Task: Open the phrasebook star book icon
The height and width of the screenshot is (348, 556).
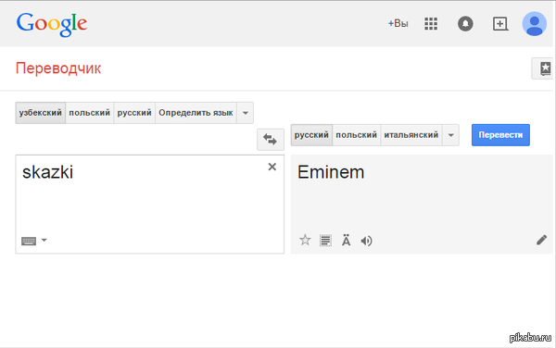Action: (544, 68)
